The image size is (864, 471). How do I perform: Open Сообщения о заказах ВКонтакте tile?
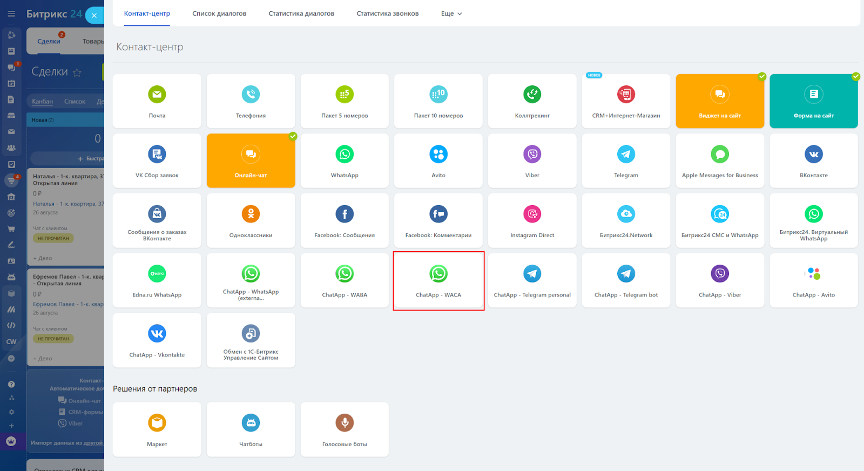[157, 221]
